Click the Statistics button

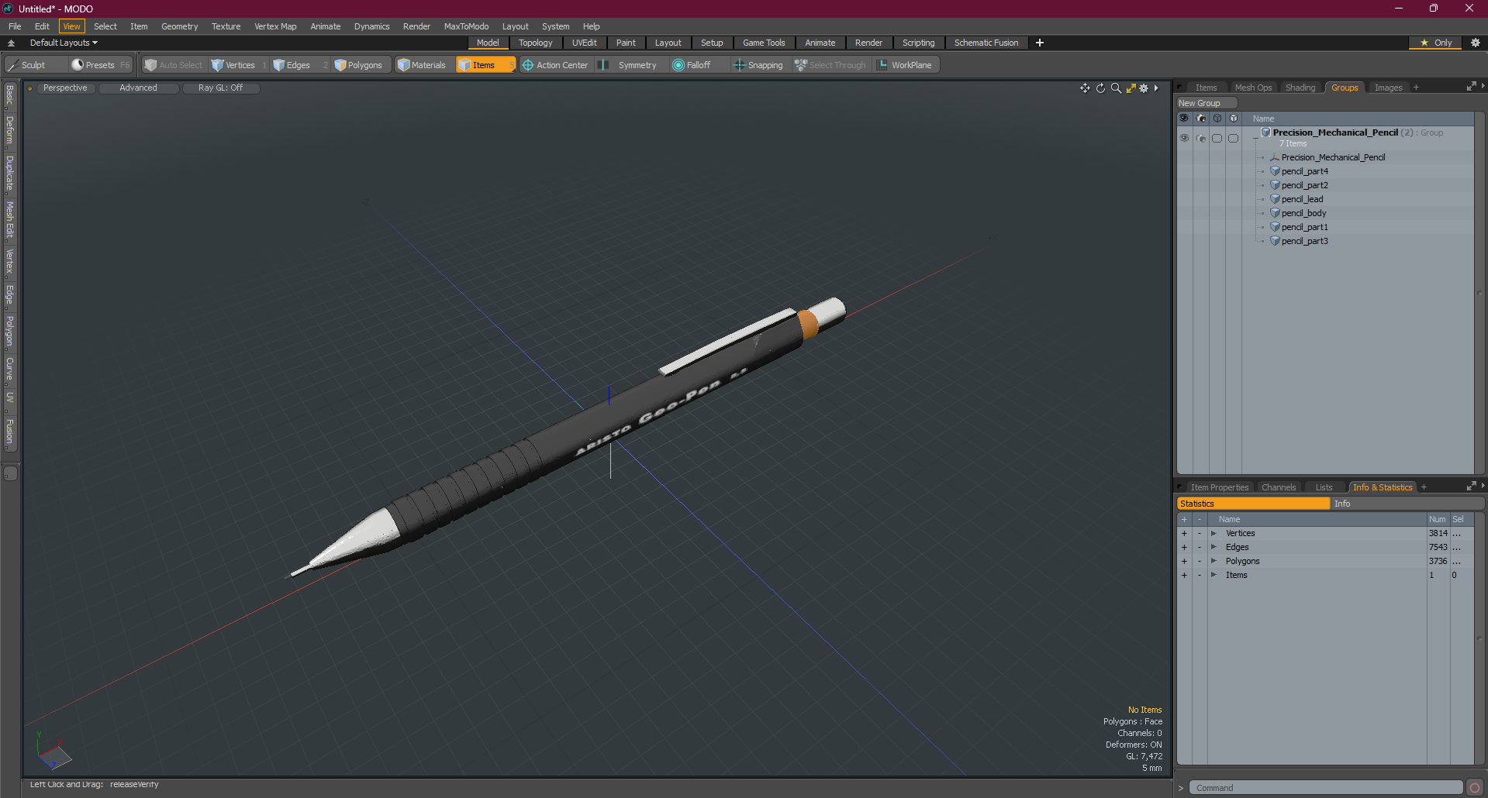coord(1253,504)
